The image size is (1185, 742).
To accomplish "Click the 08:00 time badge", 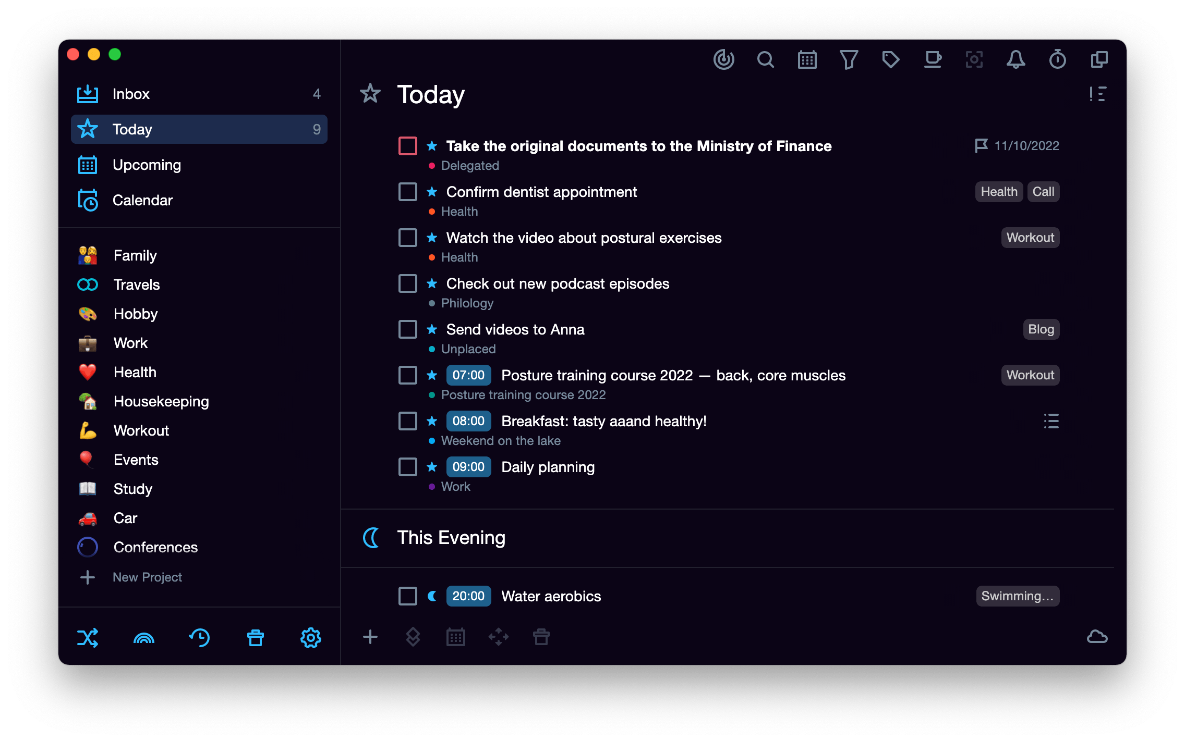I will pyautogui.click(x=468, y=421).
